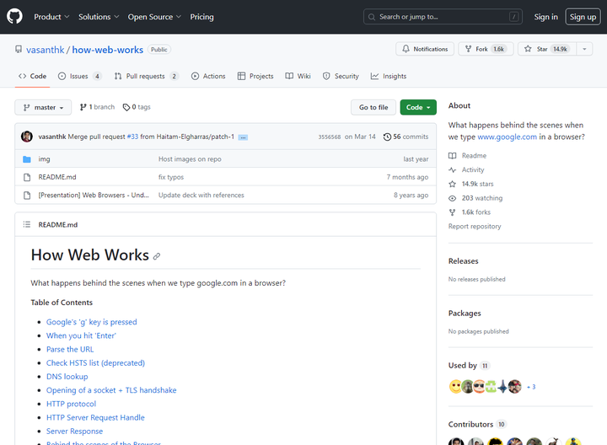The width and height of the screenshot is (607, 445).
Task: Click the Sign up button
Action: [583, 17]
